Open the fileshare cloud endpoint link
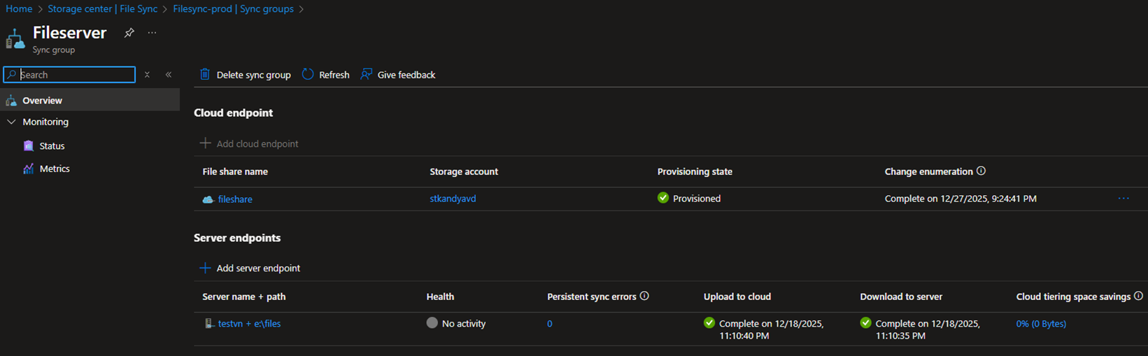 [235, 199]
